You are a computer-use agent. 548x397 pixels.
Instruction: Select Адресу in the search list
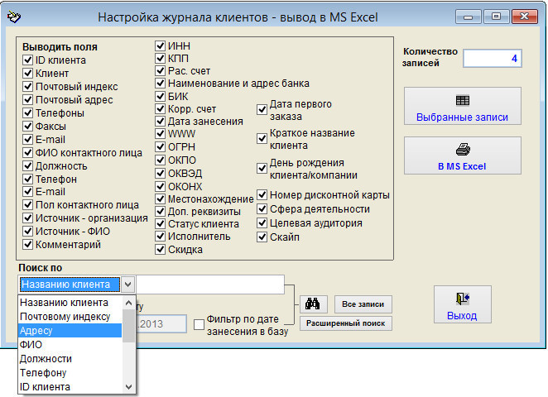click(70, 331)
